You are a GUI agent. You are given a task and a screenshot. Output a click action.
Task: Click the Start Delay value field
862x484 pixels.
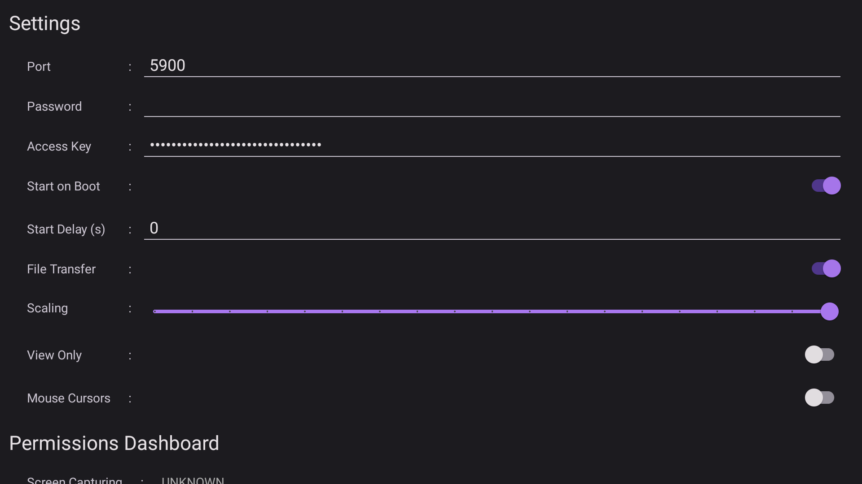[492, 229]
